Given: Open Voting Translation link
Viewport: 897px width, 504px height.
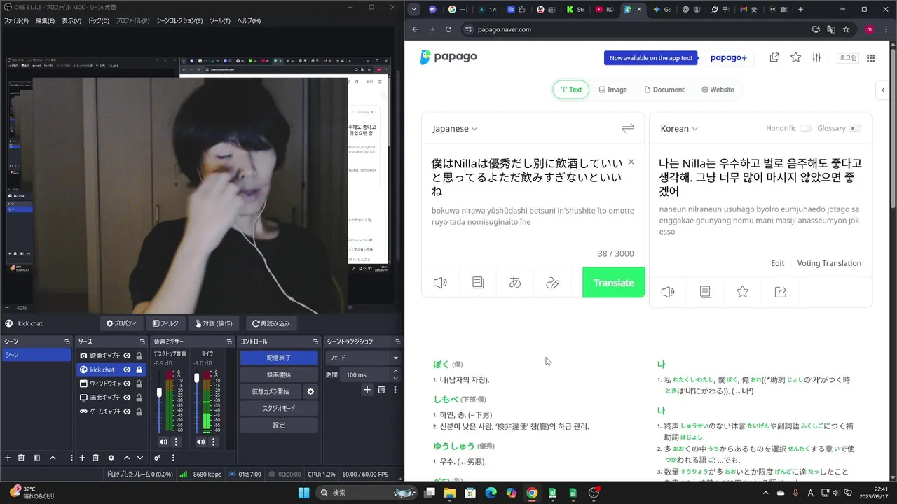Looking at the screenshot, I should [x=829, y=263].
